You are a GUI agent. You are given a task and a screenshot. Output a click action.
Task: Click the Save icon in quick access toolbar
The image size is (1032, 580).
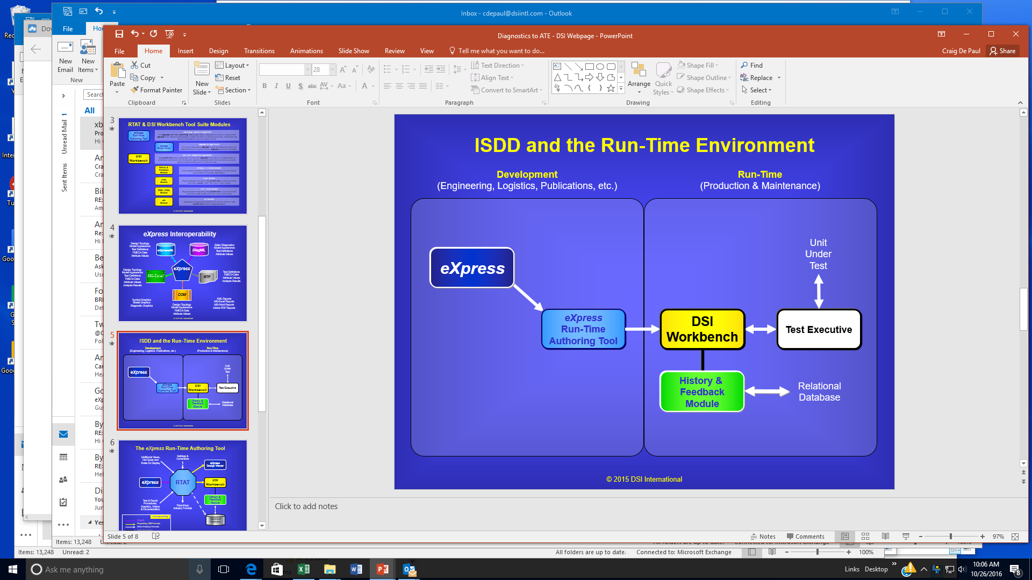tap(119, 34)
